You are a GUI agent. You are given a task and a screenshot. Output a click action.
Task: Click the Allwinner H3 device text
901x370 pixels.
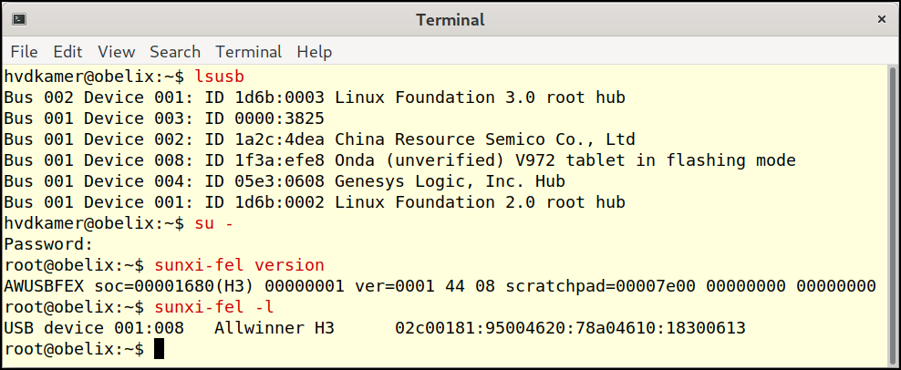[274, 329]
